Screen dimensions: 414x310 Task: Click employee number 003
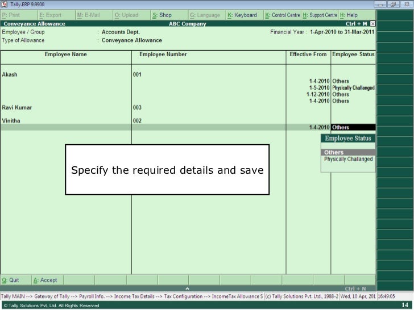[137, 107]
